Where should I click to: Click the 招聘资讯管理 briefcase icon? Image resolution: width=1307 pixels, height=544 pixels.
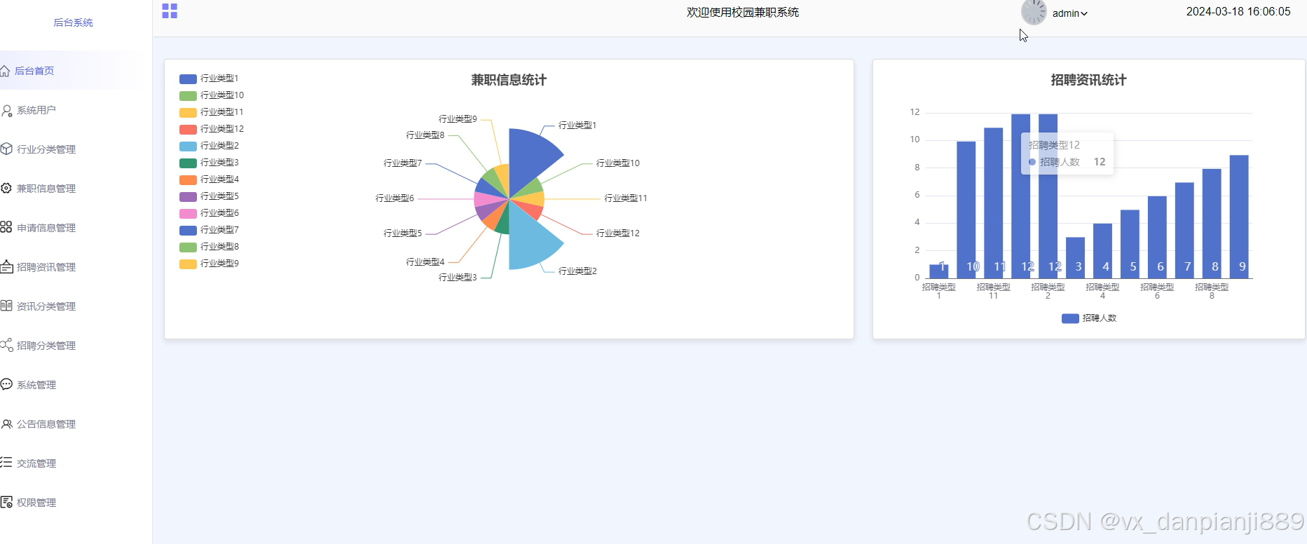coord(6,266)
